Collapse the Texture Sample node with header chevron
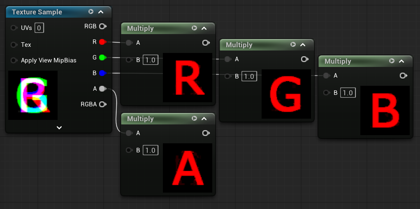 (x=101, y=12)
